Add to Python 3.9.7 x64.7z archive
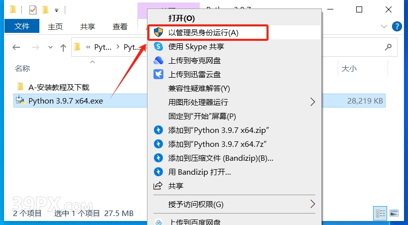This screenshot has height=225, width=408. click(218, 144)
